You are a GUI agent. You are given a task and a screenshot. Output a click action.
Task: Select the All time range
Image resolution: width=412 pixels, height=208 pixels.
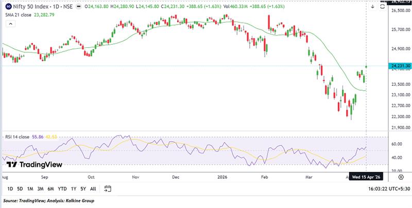93,188
